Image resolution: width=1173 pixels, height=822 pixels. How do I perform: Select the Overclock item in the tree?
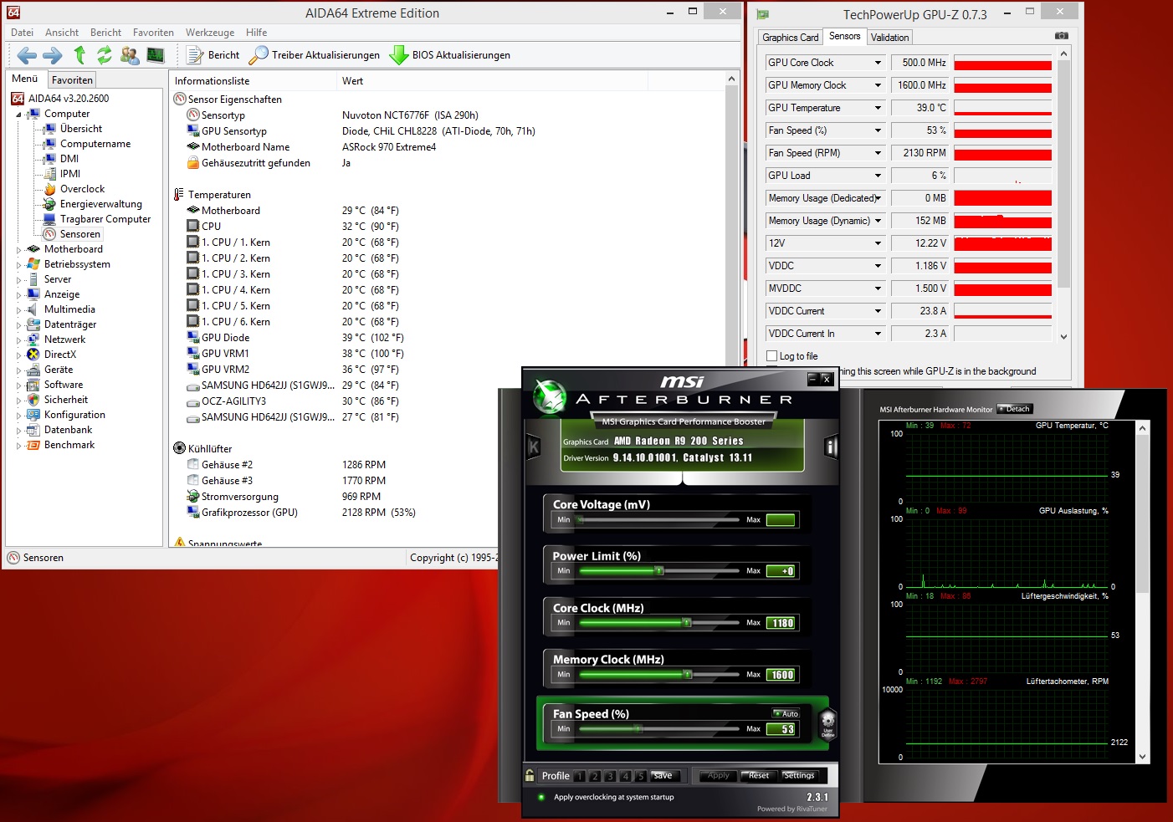(x=82, y=189)
